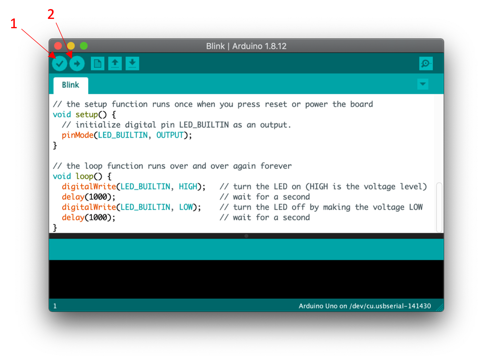Click window title 'Blink | Arduino 1.8.12'
The image size is (481, 360).
tap(246, 46)
